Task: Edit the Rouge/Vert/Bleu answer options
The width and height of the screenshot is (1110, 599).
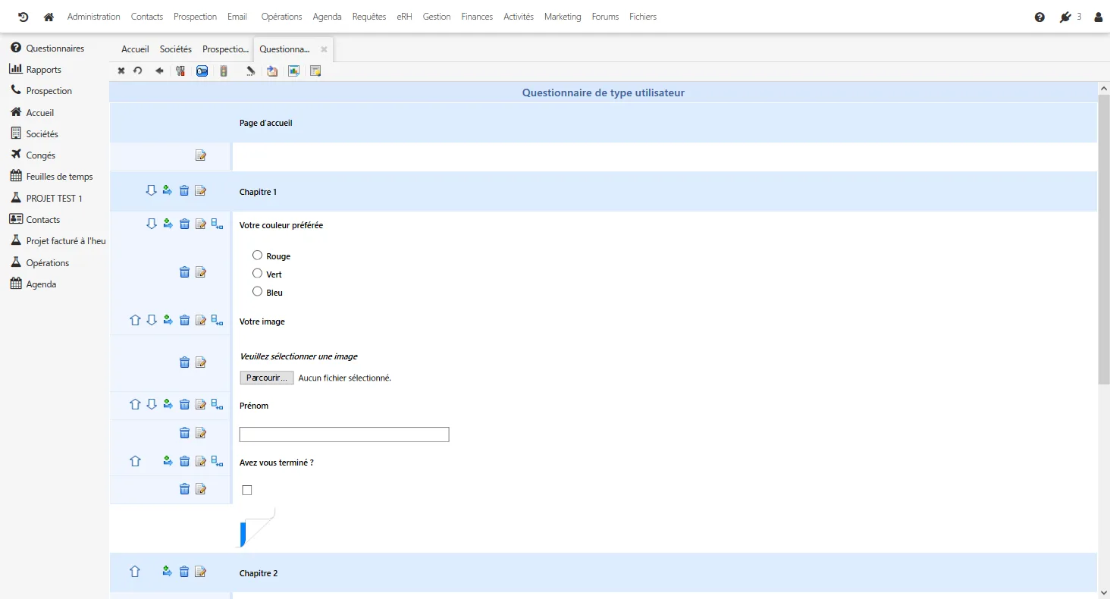Action: click(201, 271)
